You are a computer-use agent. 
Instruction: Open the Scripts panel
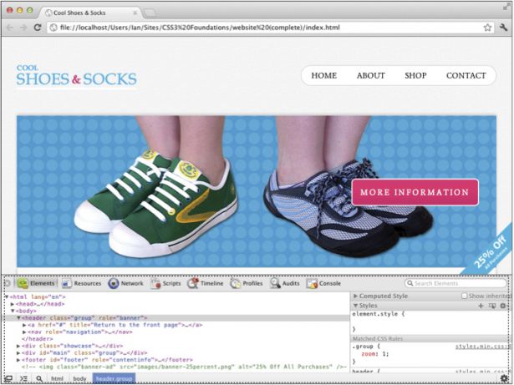(x=165, y=283)
